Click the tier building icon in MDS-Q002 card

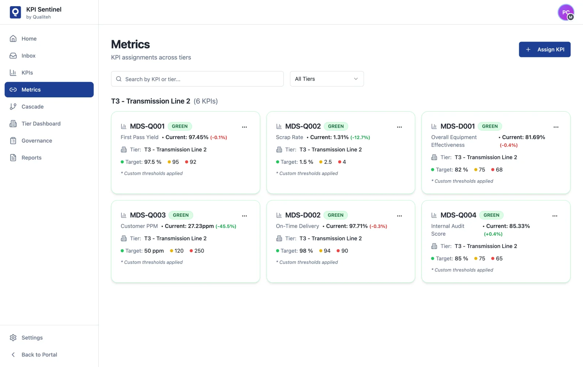pyautogui.click(x=279, y=150)
